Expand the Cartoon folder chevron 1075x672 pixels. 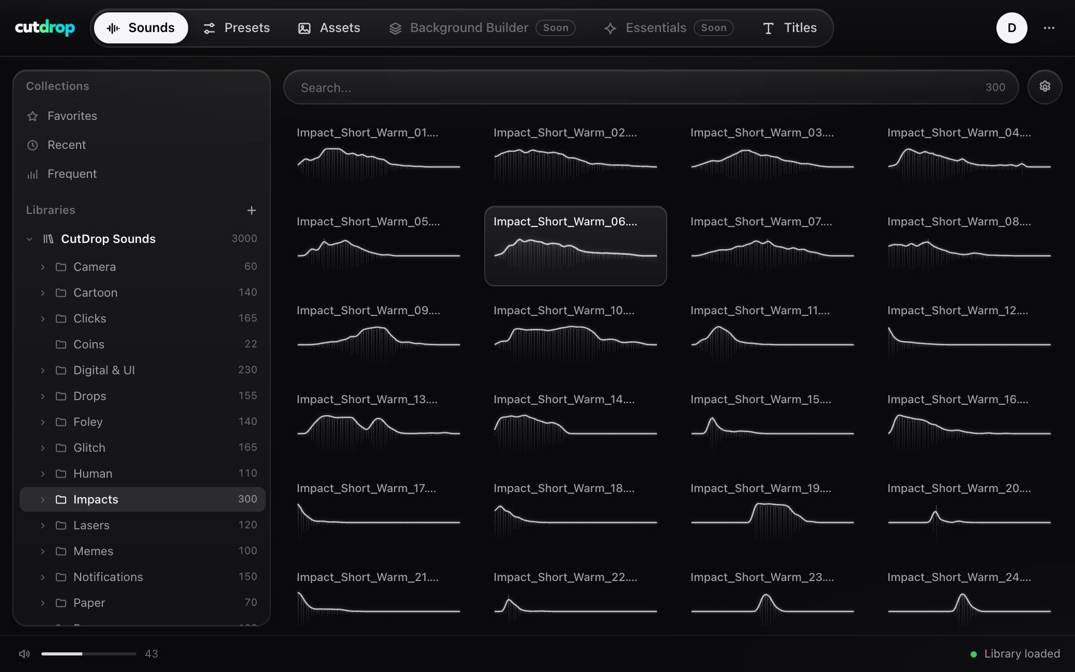tap(43, 293)
